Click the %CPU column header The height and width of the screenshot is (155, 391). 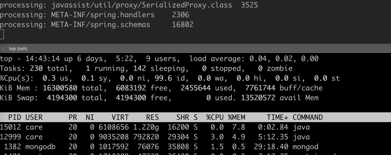click(x=215, y=117)
